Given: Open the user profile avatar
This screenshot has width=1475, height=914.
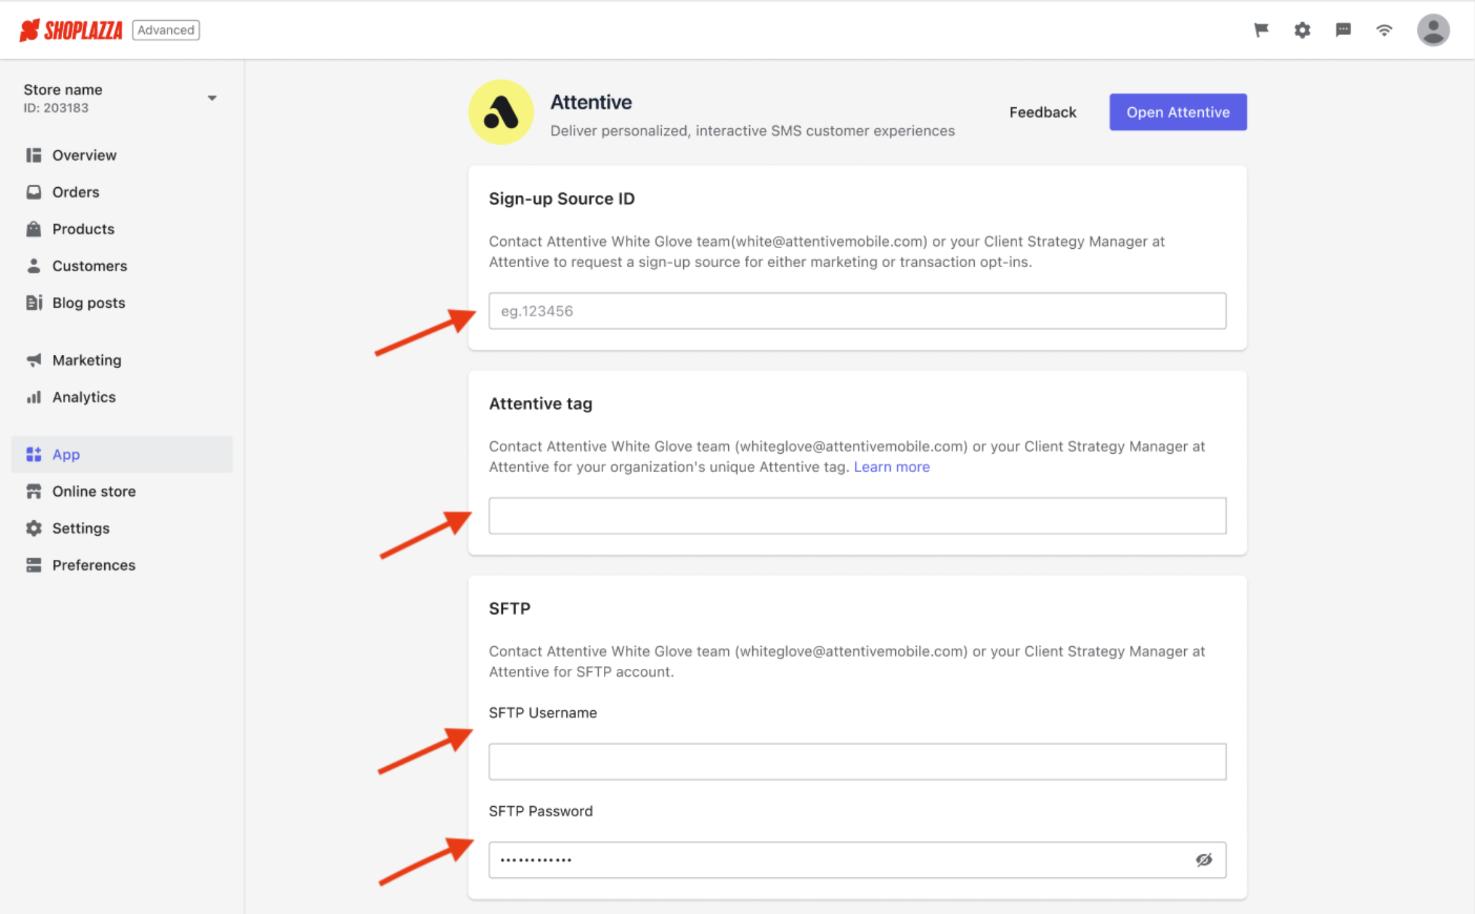Looking at the screenshot, I should (1433, 30).
